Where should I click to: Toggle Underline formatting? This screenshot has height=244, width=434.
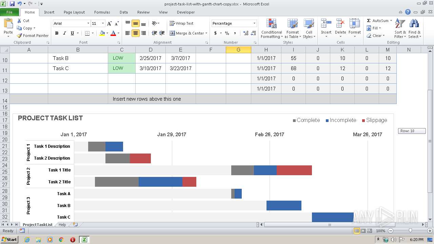click(x=72, y=33)
